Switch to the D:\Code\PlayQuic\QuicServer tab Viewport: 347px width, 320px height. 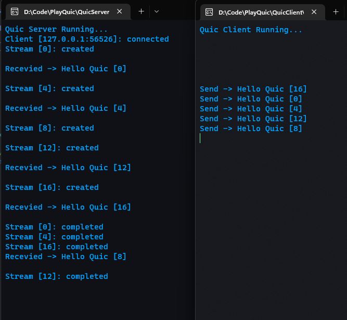[66, 11]
